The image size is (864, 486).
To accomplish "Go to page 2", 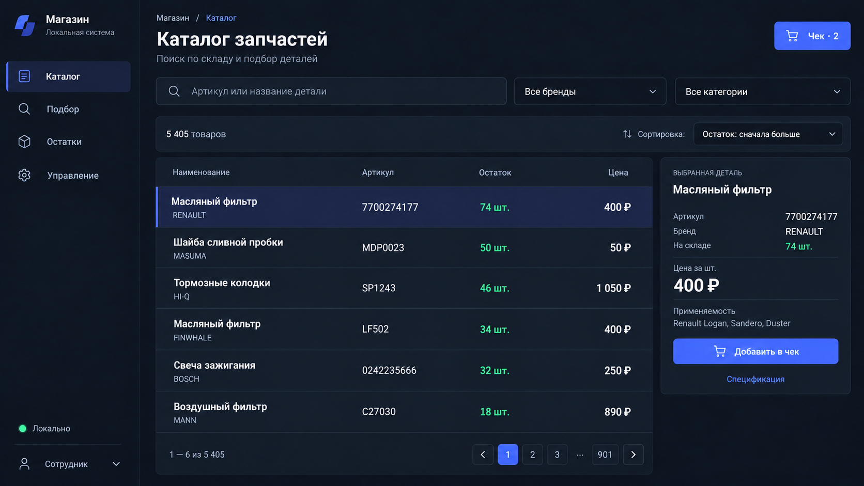I will pos(532,454).
